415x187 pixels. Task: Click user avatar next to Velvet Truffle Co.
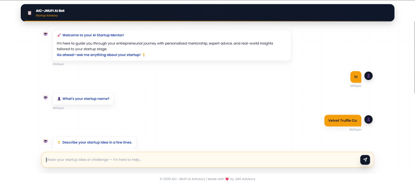click(x=368, y=119)
